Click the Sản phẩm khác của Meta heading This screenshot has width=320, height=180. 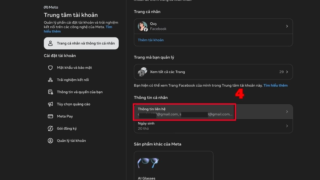point(157,144)
